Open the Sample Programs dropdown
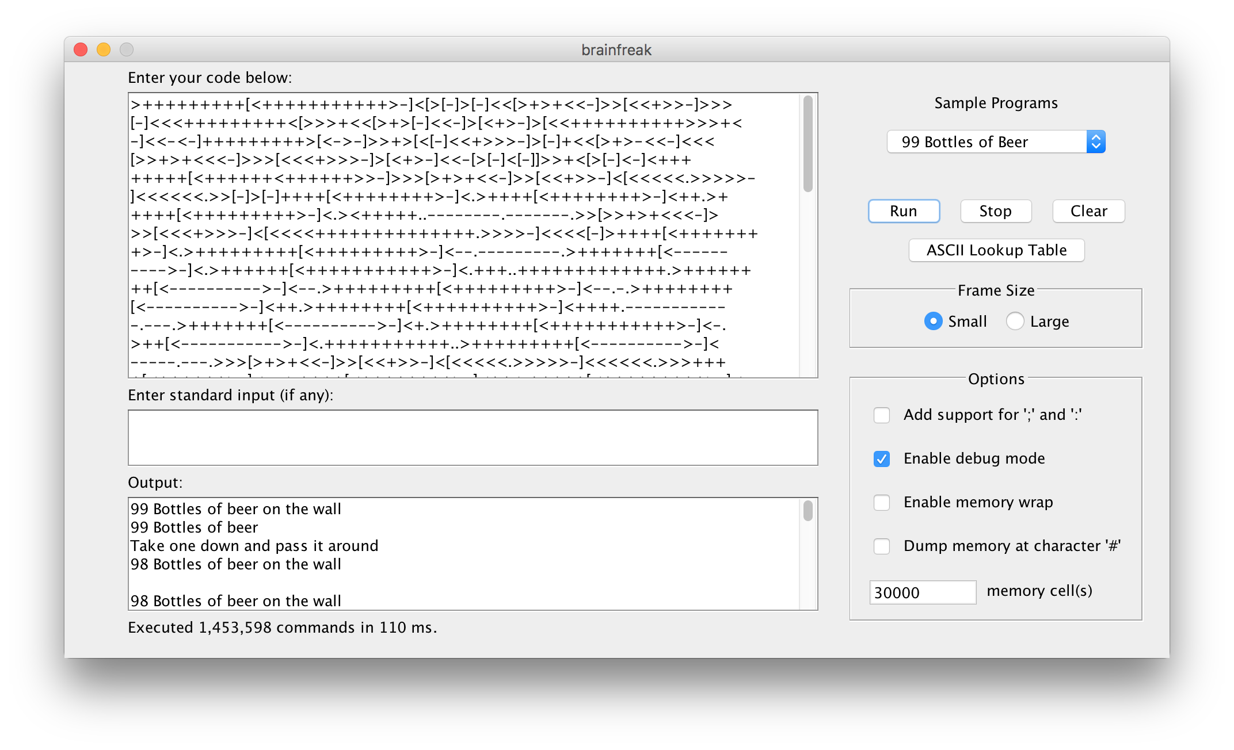Viewport: 1234px width, 750px height. (x=996, y=141)
